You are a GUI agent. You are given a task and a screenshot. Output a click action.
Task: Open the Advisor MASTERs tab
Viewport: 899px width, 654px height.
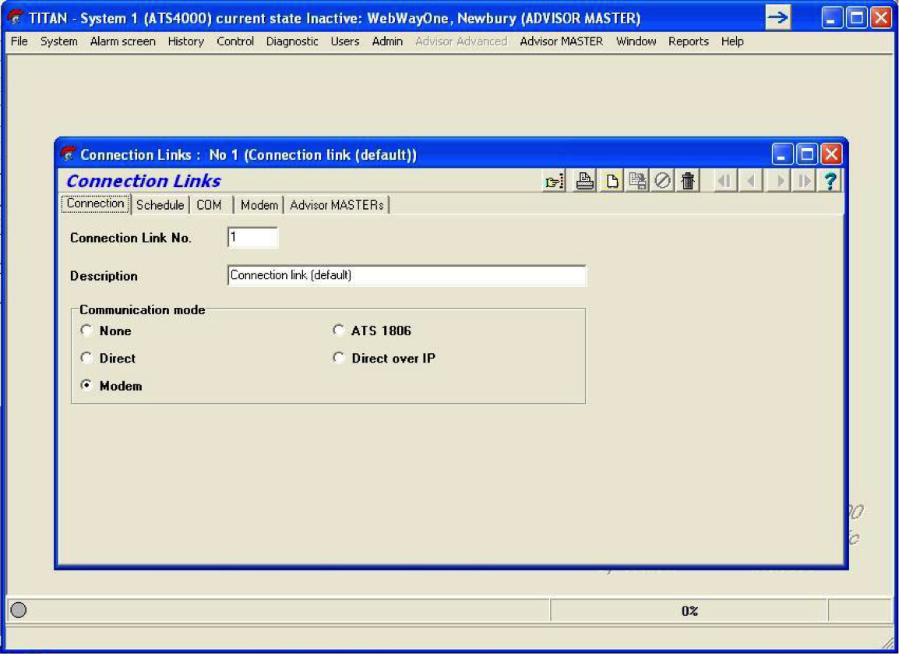click(337, 205)
